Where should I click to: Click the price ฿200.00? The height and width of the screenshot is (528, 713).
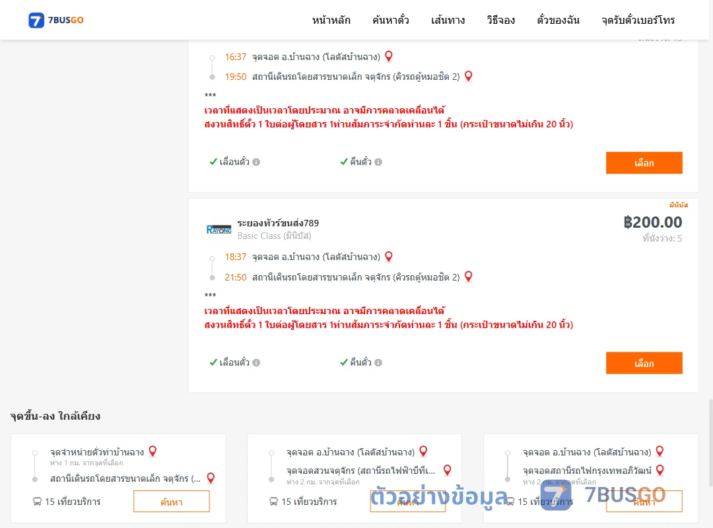pyautogui.click(x=652, y=222)
